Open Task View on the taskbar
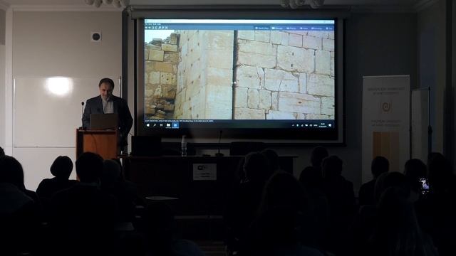The image size is (456, 256). tap(162, 125)
